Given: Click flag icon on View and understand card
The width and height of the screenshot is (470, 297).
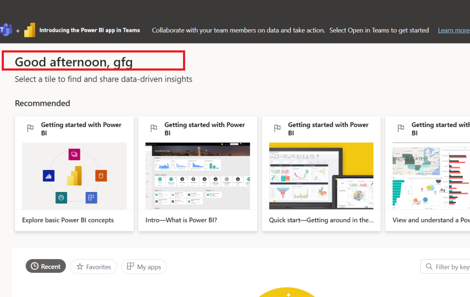Looking at the screenshot, I should 401,128.
